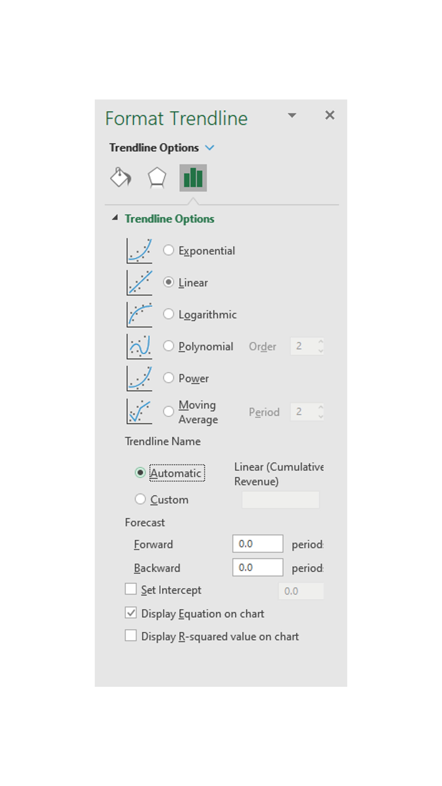442x786 pixels.
Task: Enable the Set Intercept checkbox
Action: (x=131, y=589)
